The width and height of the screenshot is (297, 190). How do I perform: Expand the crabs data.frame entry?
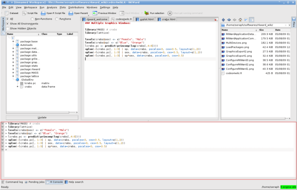17,87
